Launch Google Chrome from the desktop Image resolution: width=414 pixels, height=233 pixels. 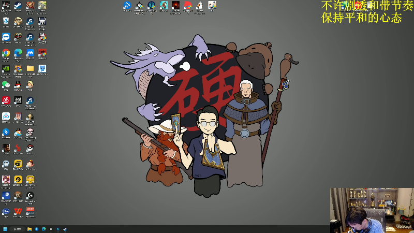pos(6,53)
